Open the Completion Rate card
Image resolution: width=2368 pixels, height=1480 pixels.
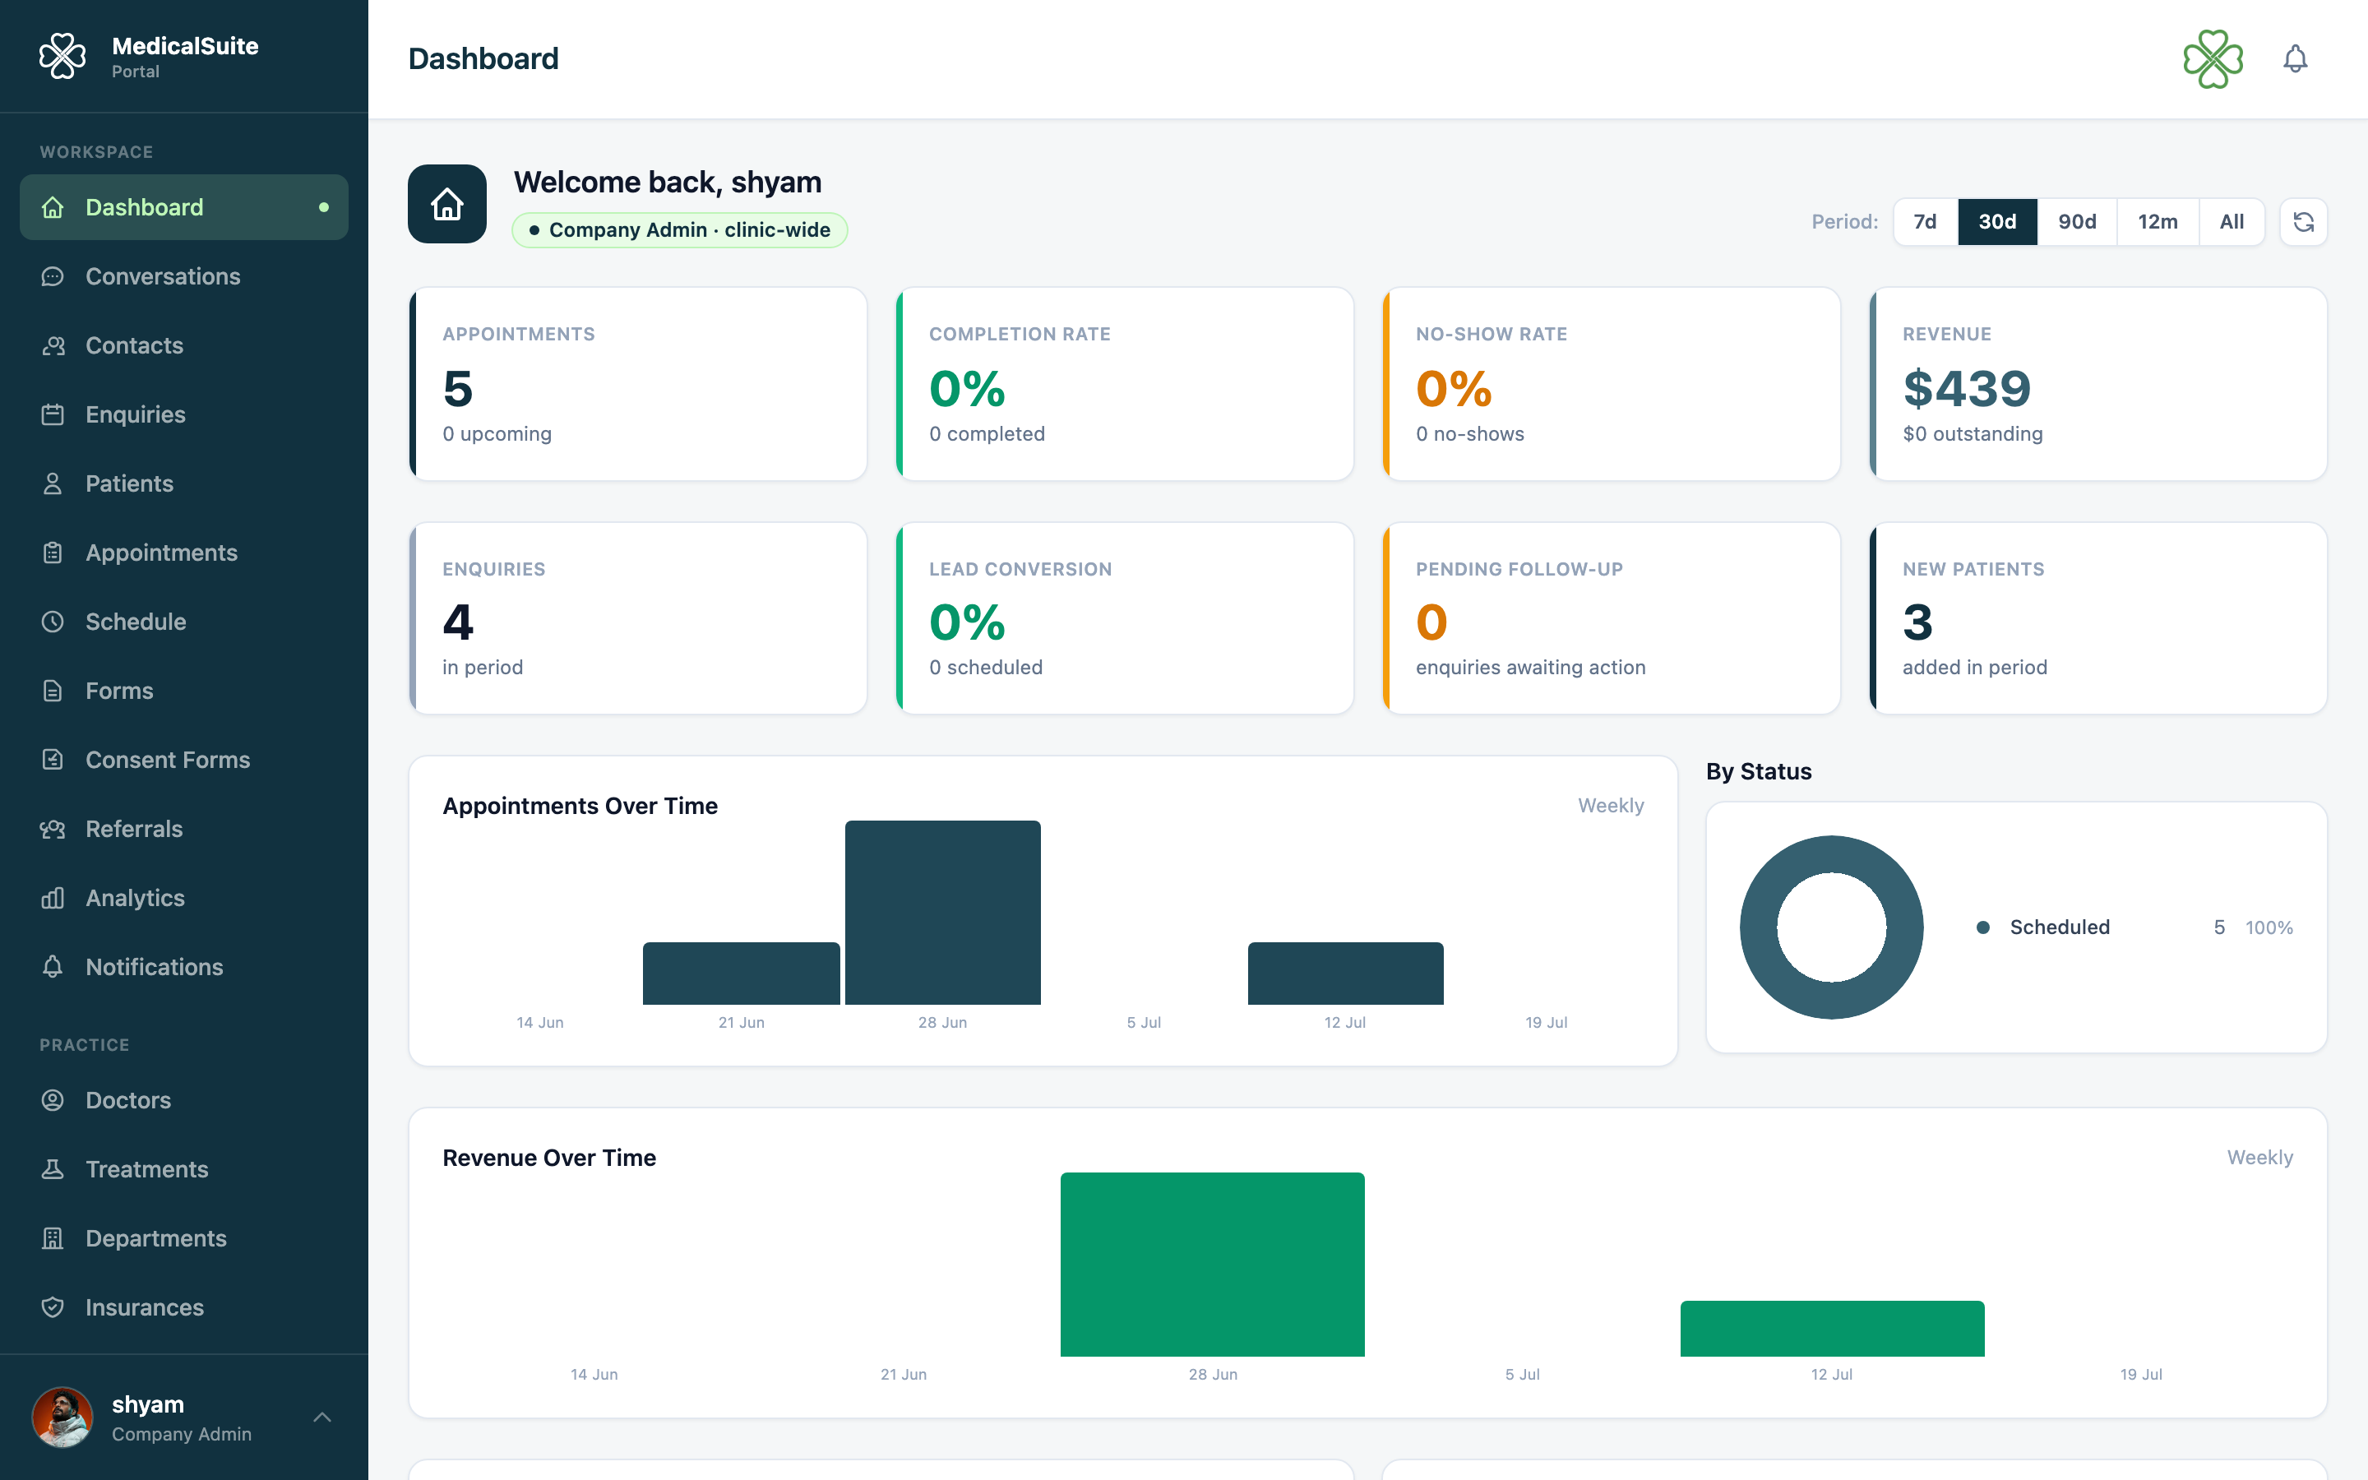tap(1124, 384)
